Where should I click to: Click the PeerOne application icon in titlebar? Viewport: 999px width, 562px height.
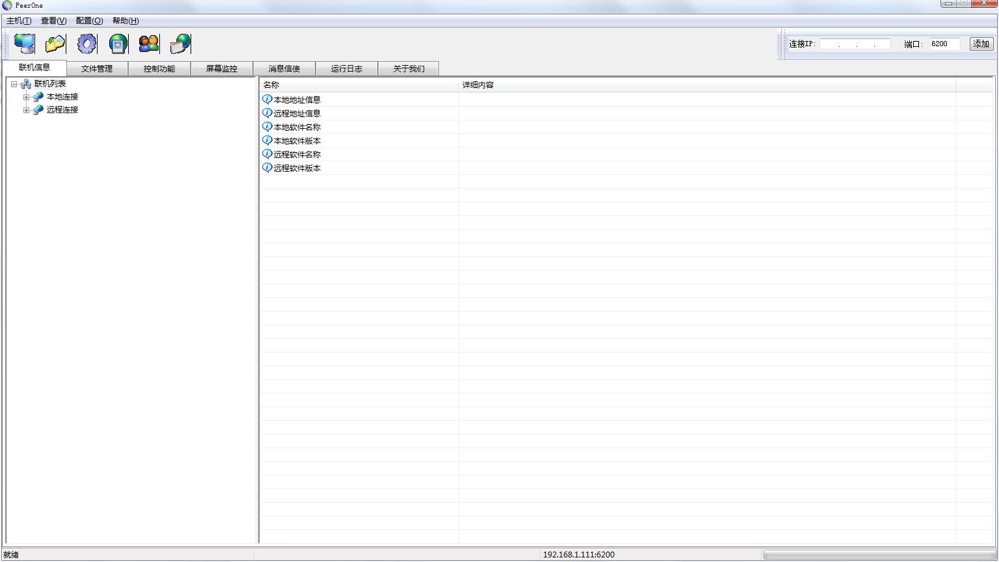click(6, 5)
